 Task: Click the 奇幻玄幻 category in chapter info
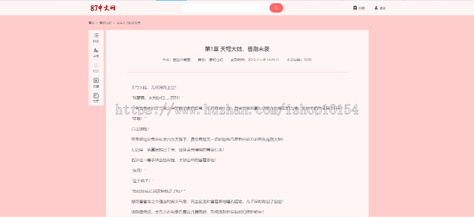pos(216,60)
